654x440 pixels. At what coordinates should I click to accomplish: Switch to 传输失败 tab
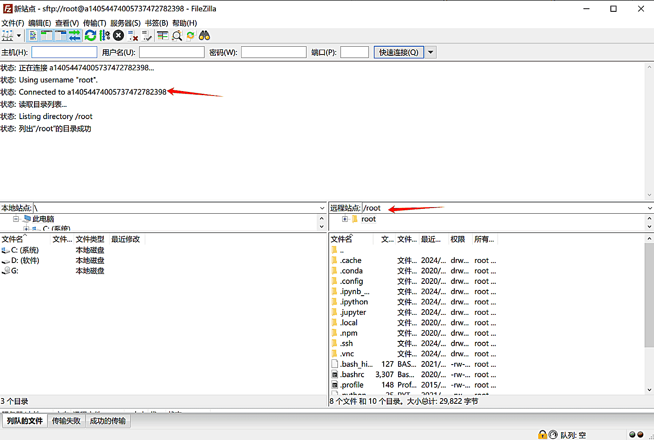click(x=66, y=421)
